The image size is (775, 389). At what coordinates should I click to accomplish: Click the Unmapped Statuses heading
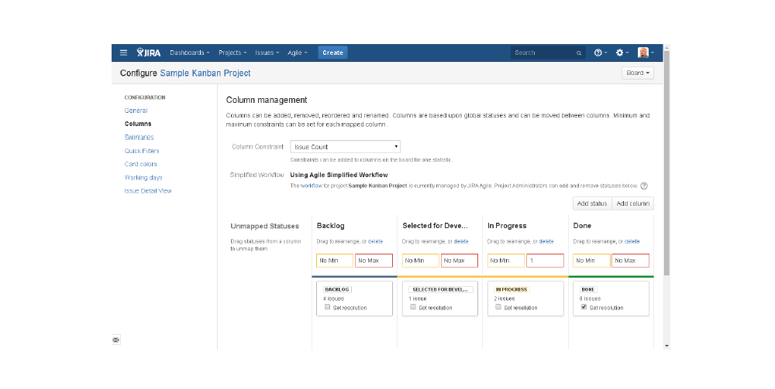(265, 227)
